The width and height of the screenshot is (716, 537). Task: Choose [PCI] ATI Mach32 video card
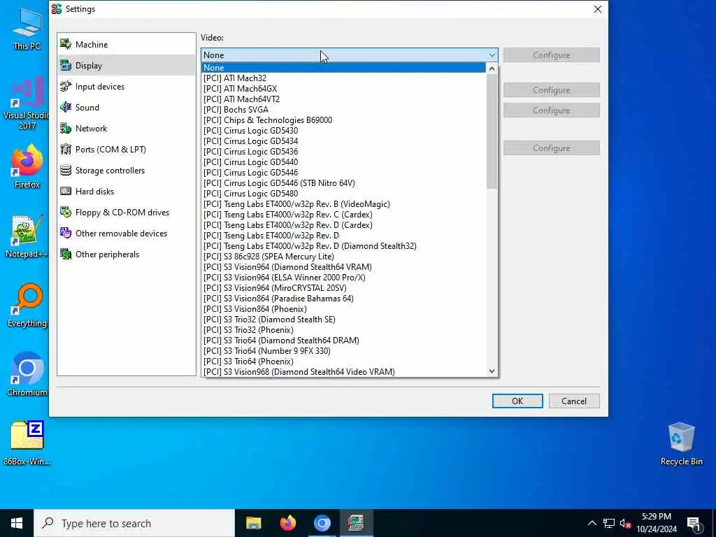pyautogui.click(x=343, y=78)
